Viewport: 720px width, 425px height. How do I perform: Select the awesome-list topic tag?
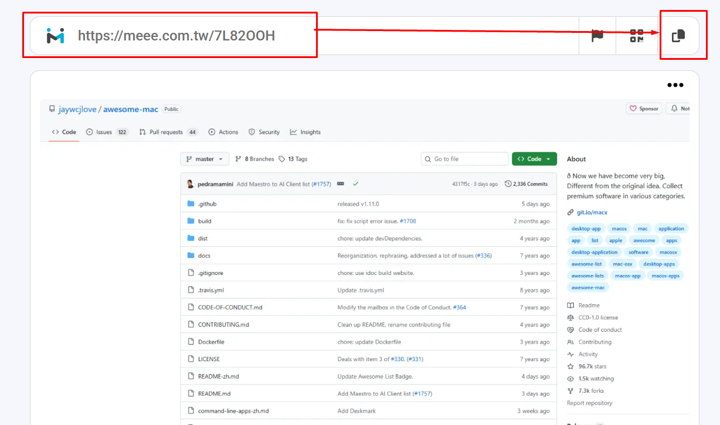586,264
